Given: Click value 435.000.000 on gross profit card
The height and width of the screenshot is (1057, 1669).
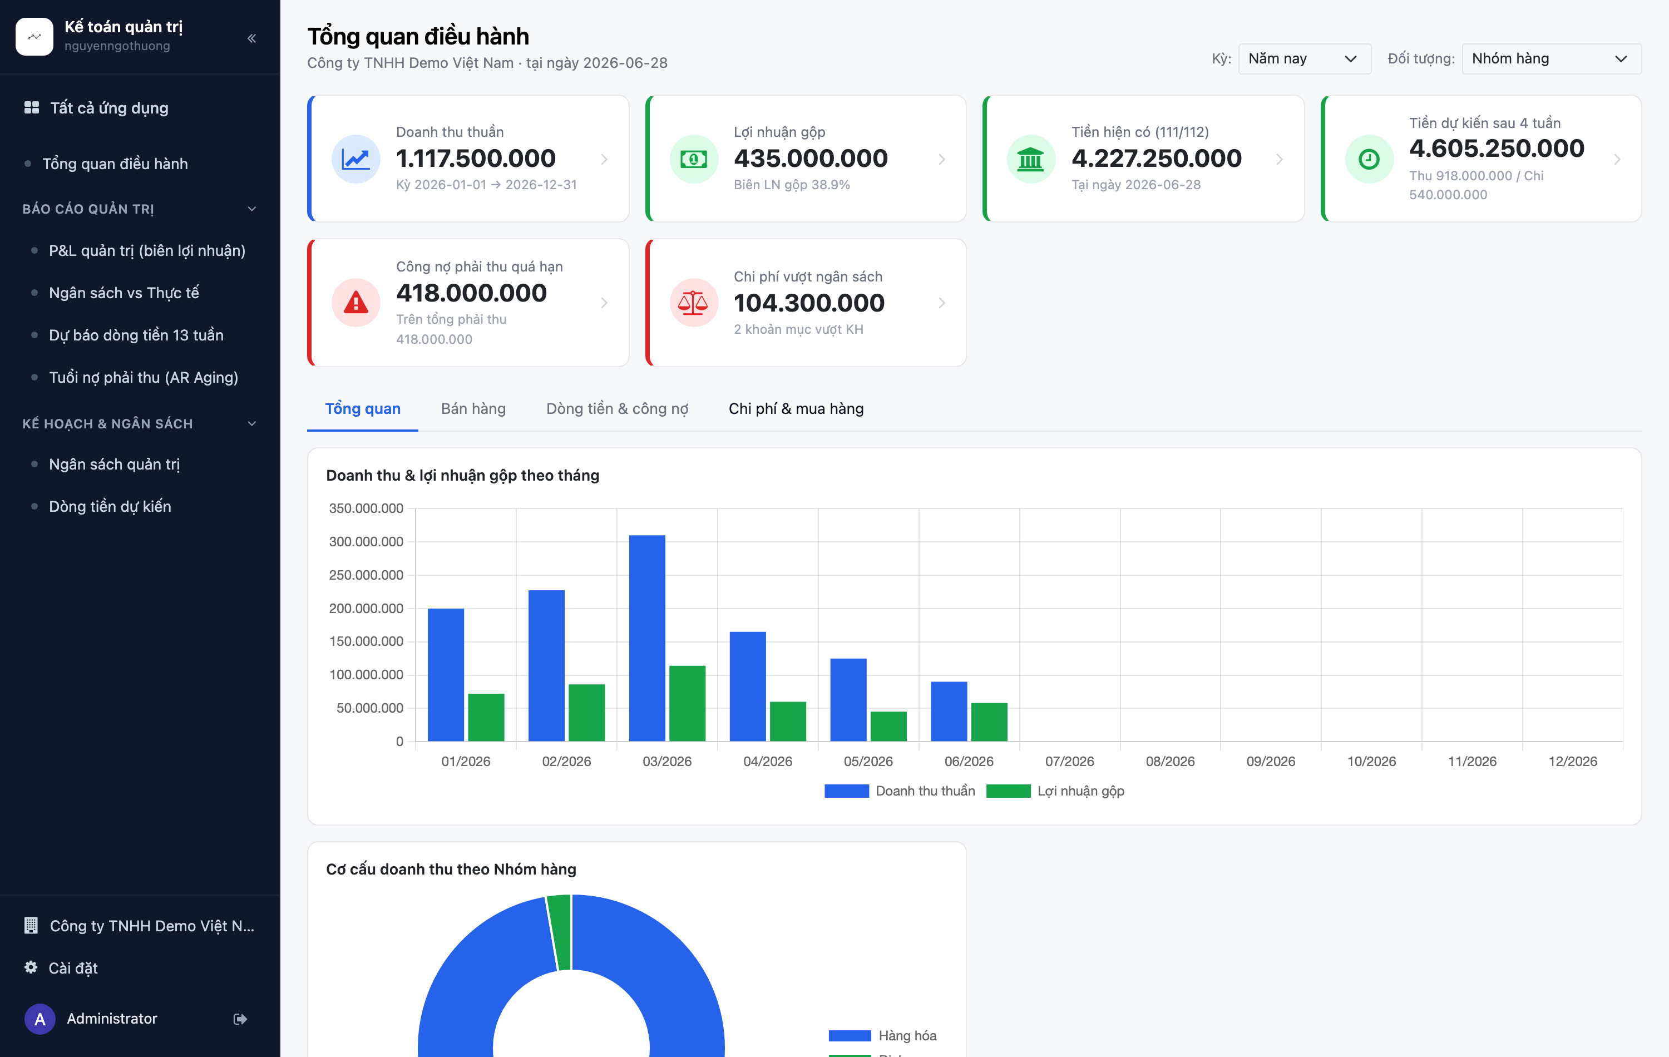Looking at the screenshot, I should [810, 158].
